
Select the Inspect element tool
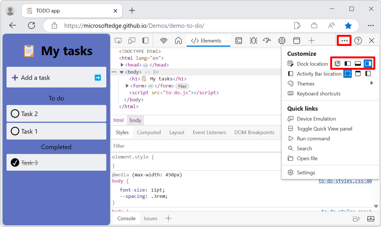click(118, 41)
